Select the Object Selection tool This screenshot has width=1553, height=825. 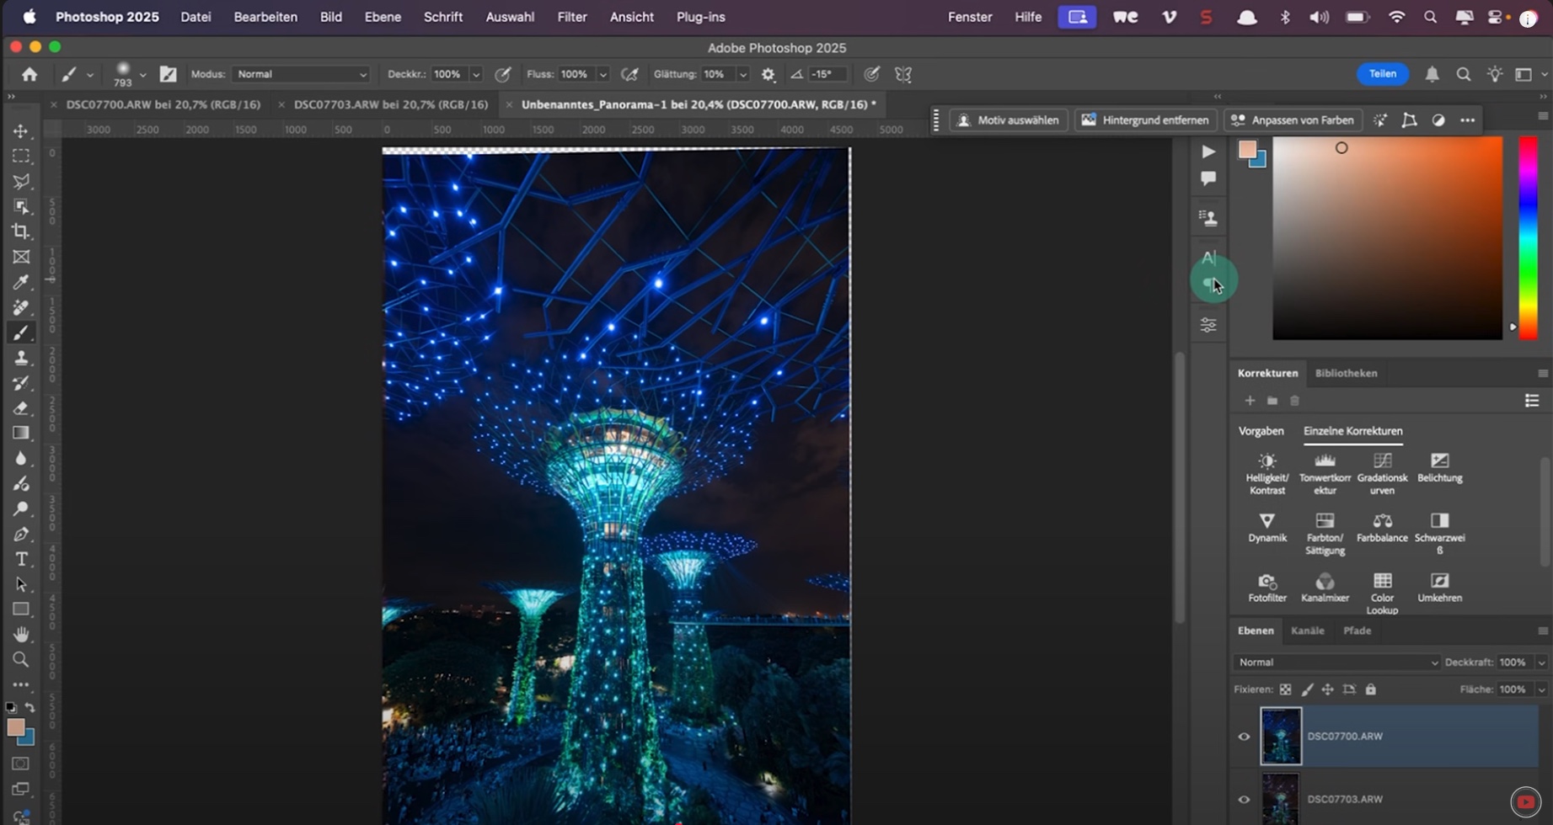click(x=21, y=206)
